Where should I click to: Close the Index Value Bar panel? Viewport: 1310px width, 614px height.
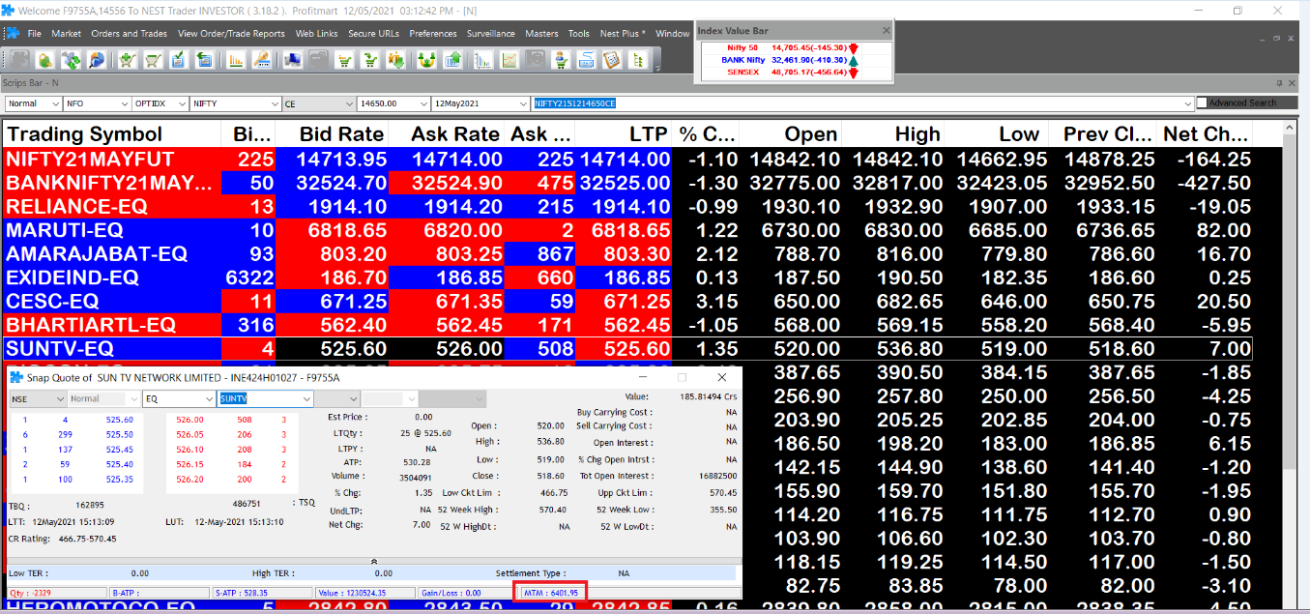coord(886,31)
